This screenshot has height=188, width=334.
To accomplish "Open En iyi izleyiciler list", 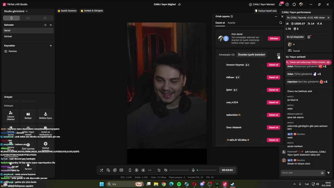I will [295, 37].
